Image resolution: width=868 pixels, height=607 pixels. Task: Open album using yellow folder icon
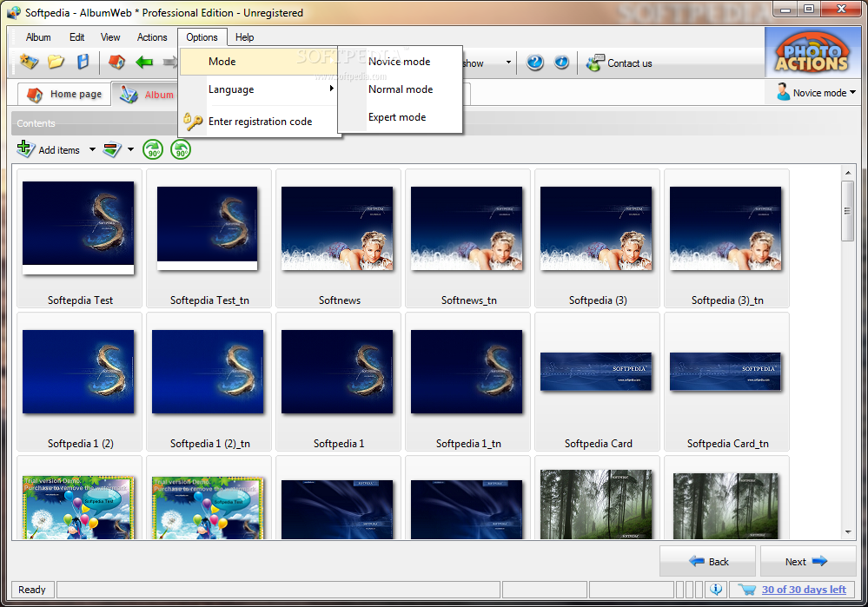(56, 62)
